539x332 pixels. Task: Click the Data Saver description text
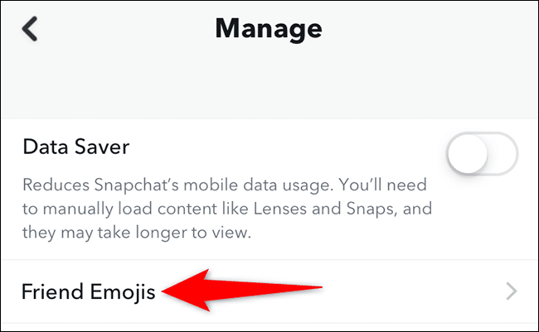click(x=224, y=208)
